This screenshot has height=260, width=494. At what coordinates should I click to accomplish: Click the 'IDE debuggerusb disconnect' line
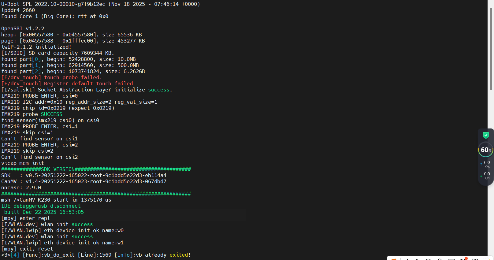[x=41, y=206]
